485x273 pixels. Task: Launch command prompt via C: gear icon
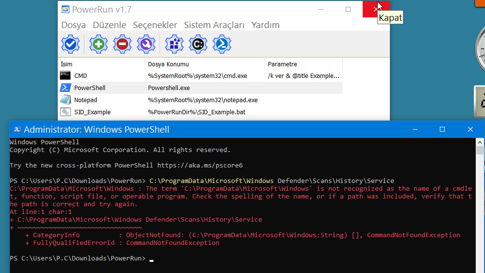point(198,44)
